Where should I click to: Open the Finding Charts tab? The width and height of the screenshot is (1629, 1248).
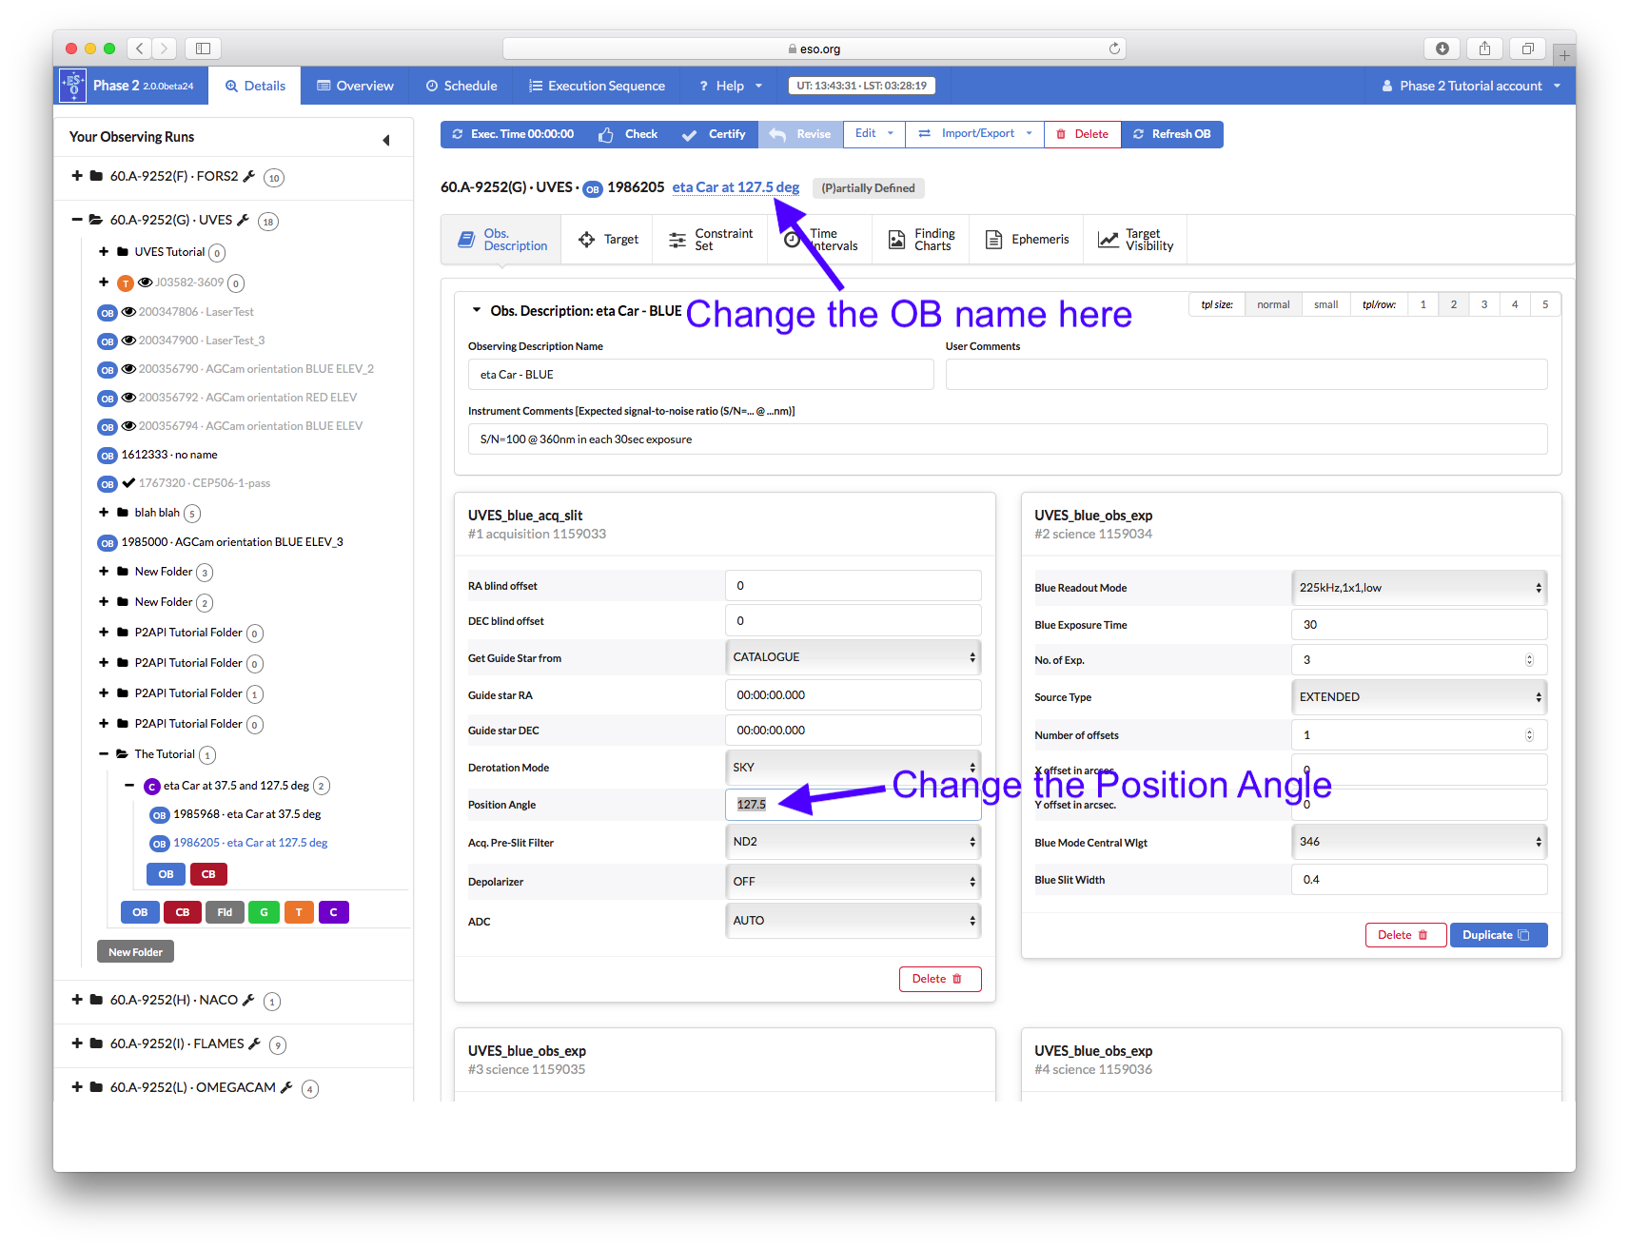tap(921, 240)
